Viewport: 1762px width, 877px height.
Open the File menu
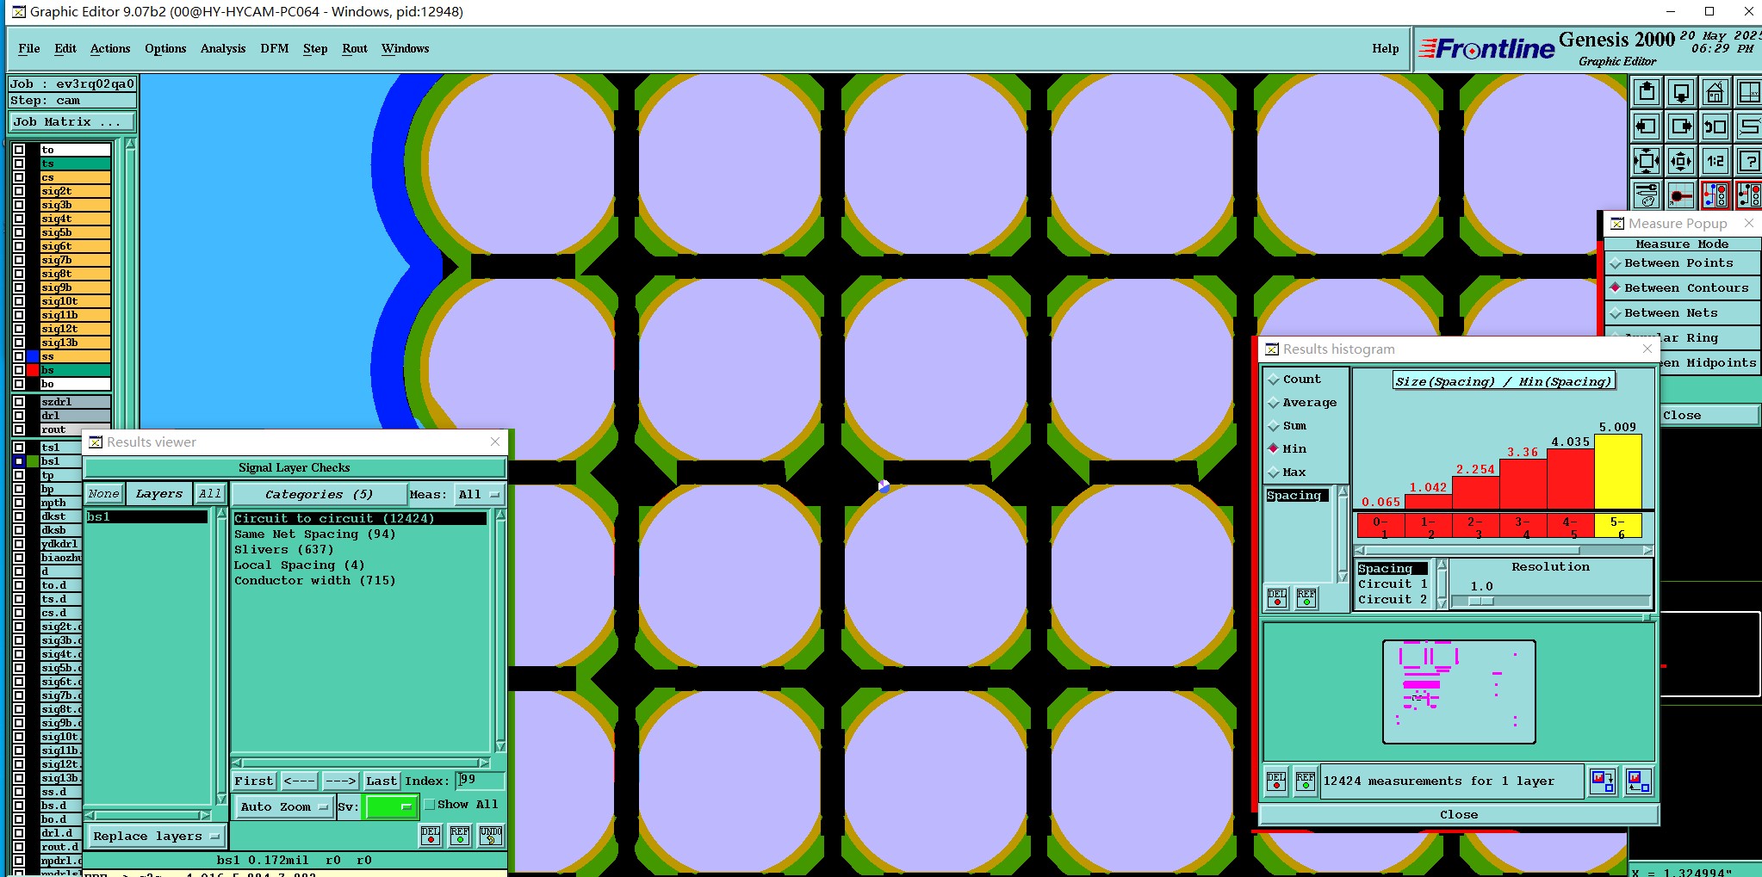point(29,49)
